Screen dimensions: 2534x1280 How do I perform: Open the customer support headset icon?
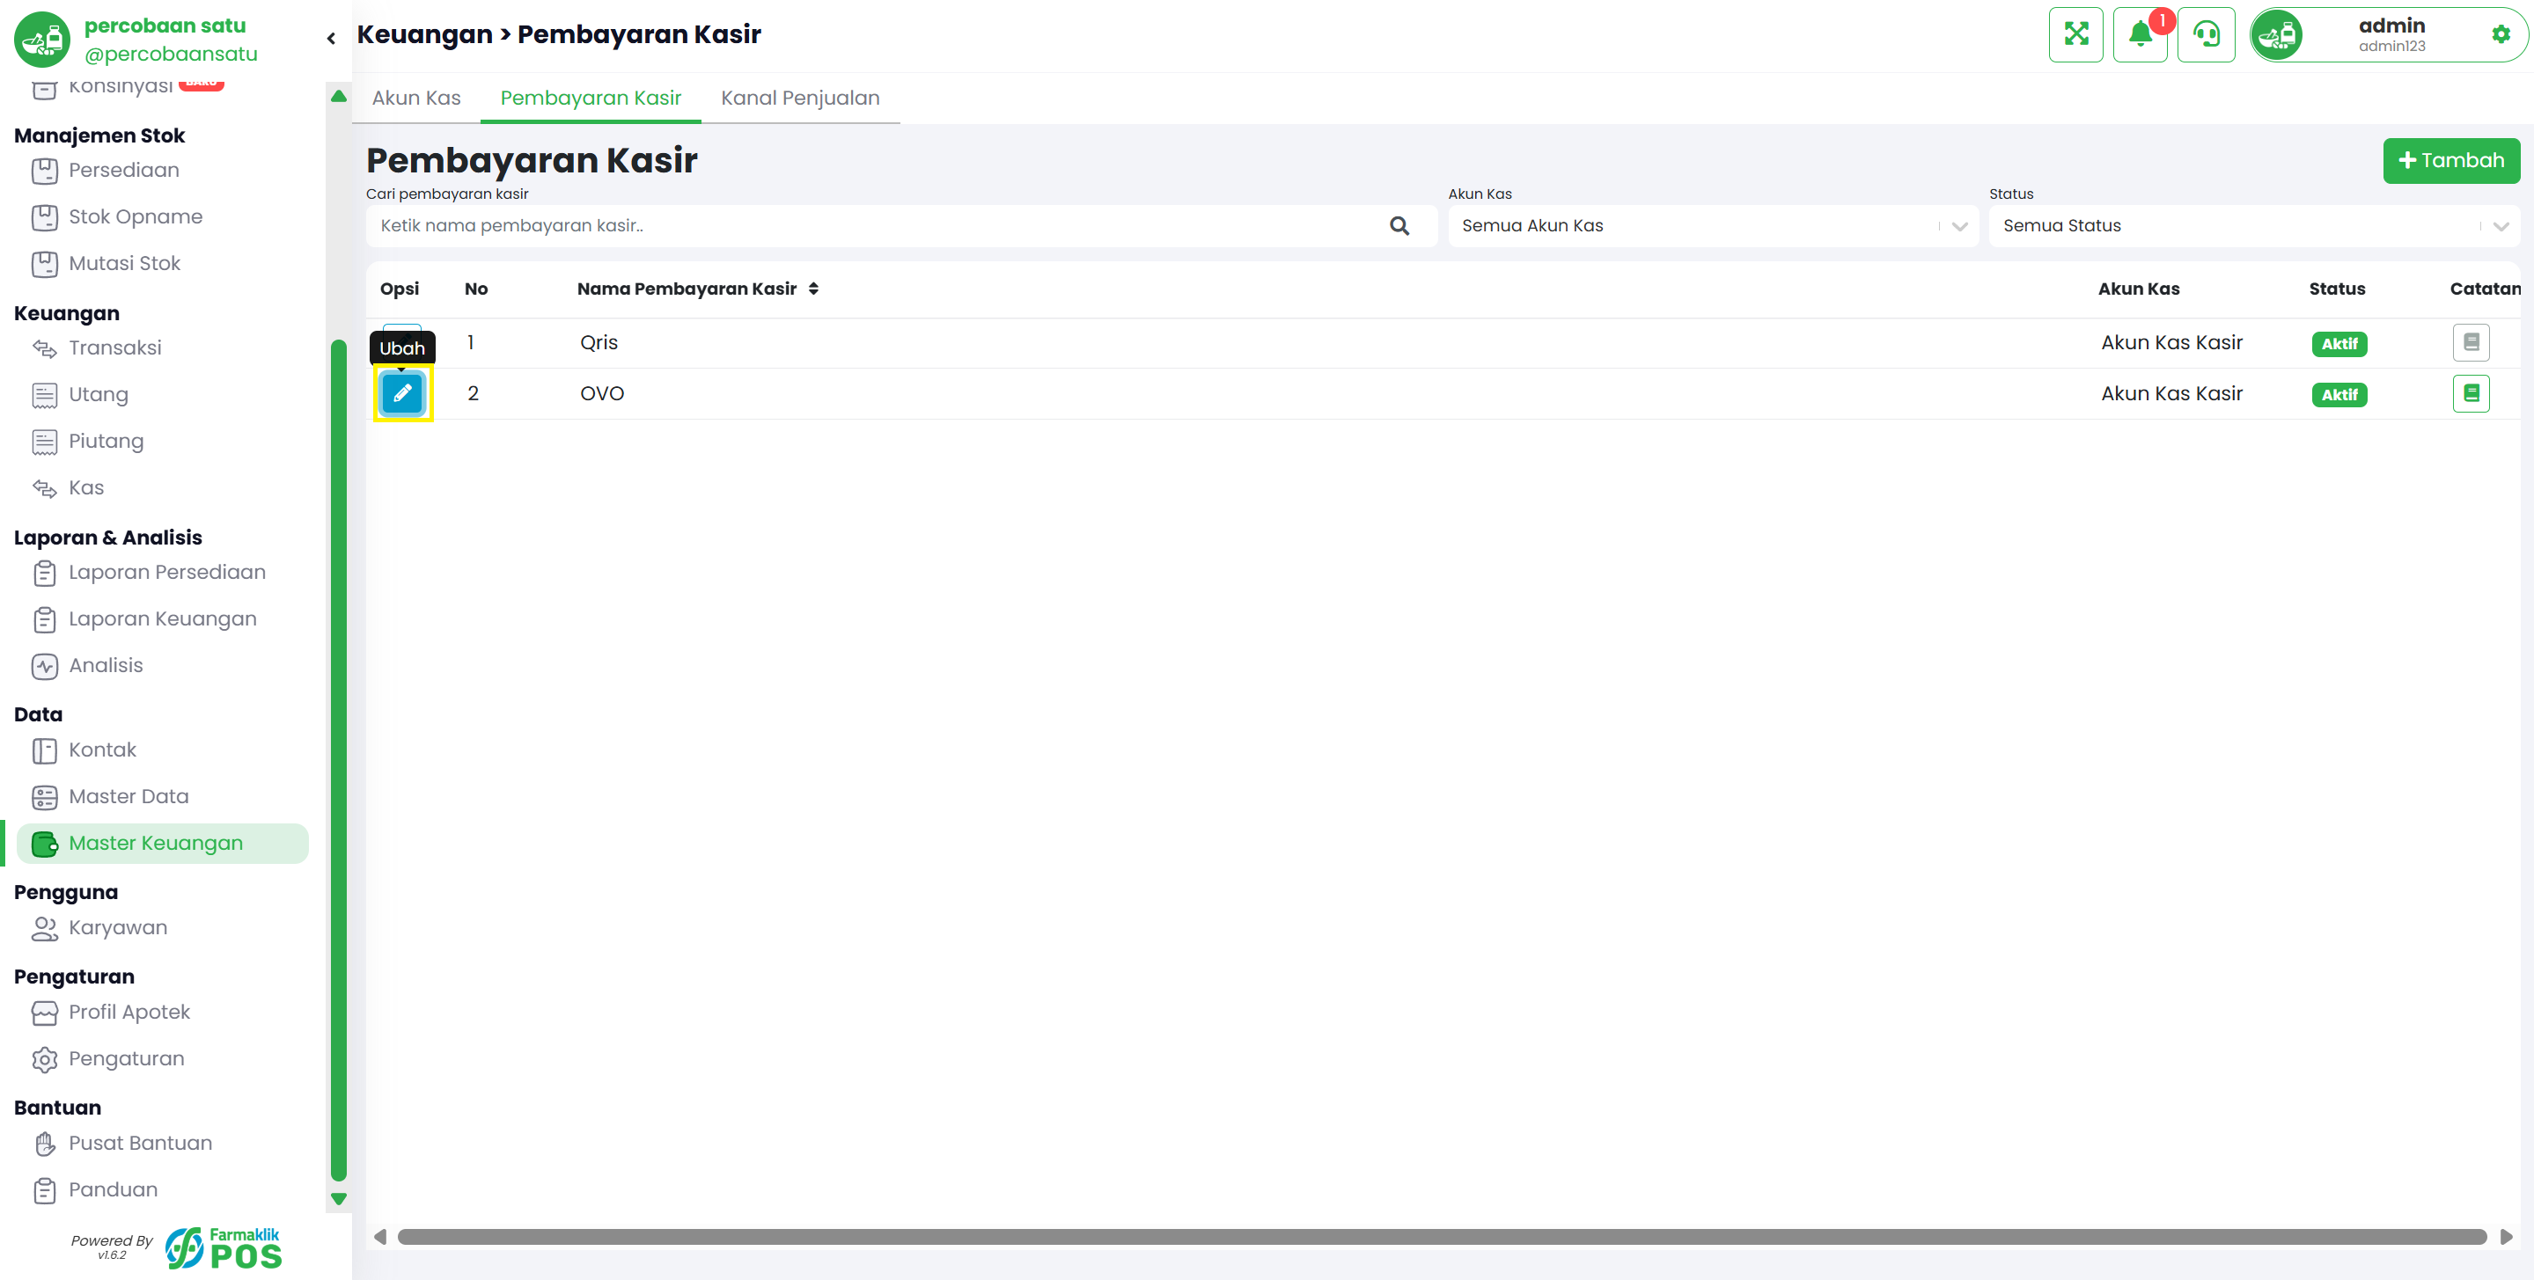[x=2206, y=34]
